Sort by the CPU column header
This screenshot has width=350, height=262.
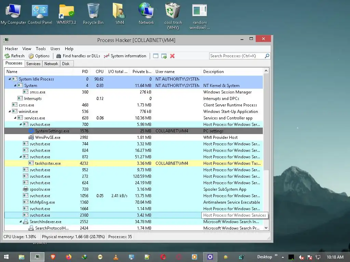click(x=98, y=72)
